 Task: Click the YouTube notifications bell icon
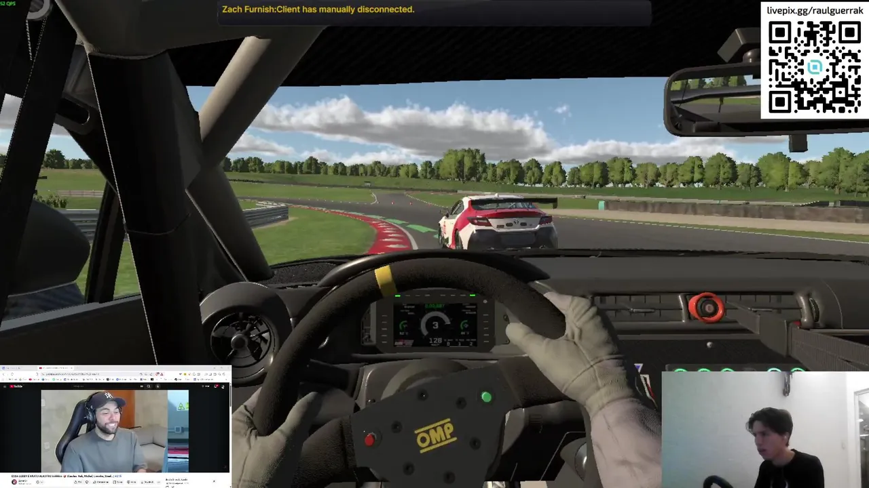216,386
